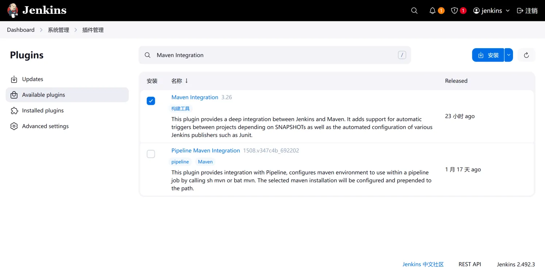Image resolution: width=545 pixels, height=276 pixels.
Task: Go to 系统管理 breadcrumb
Action: 58,30
